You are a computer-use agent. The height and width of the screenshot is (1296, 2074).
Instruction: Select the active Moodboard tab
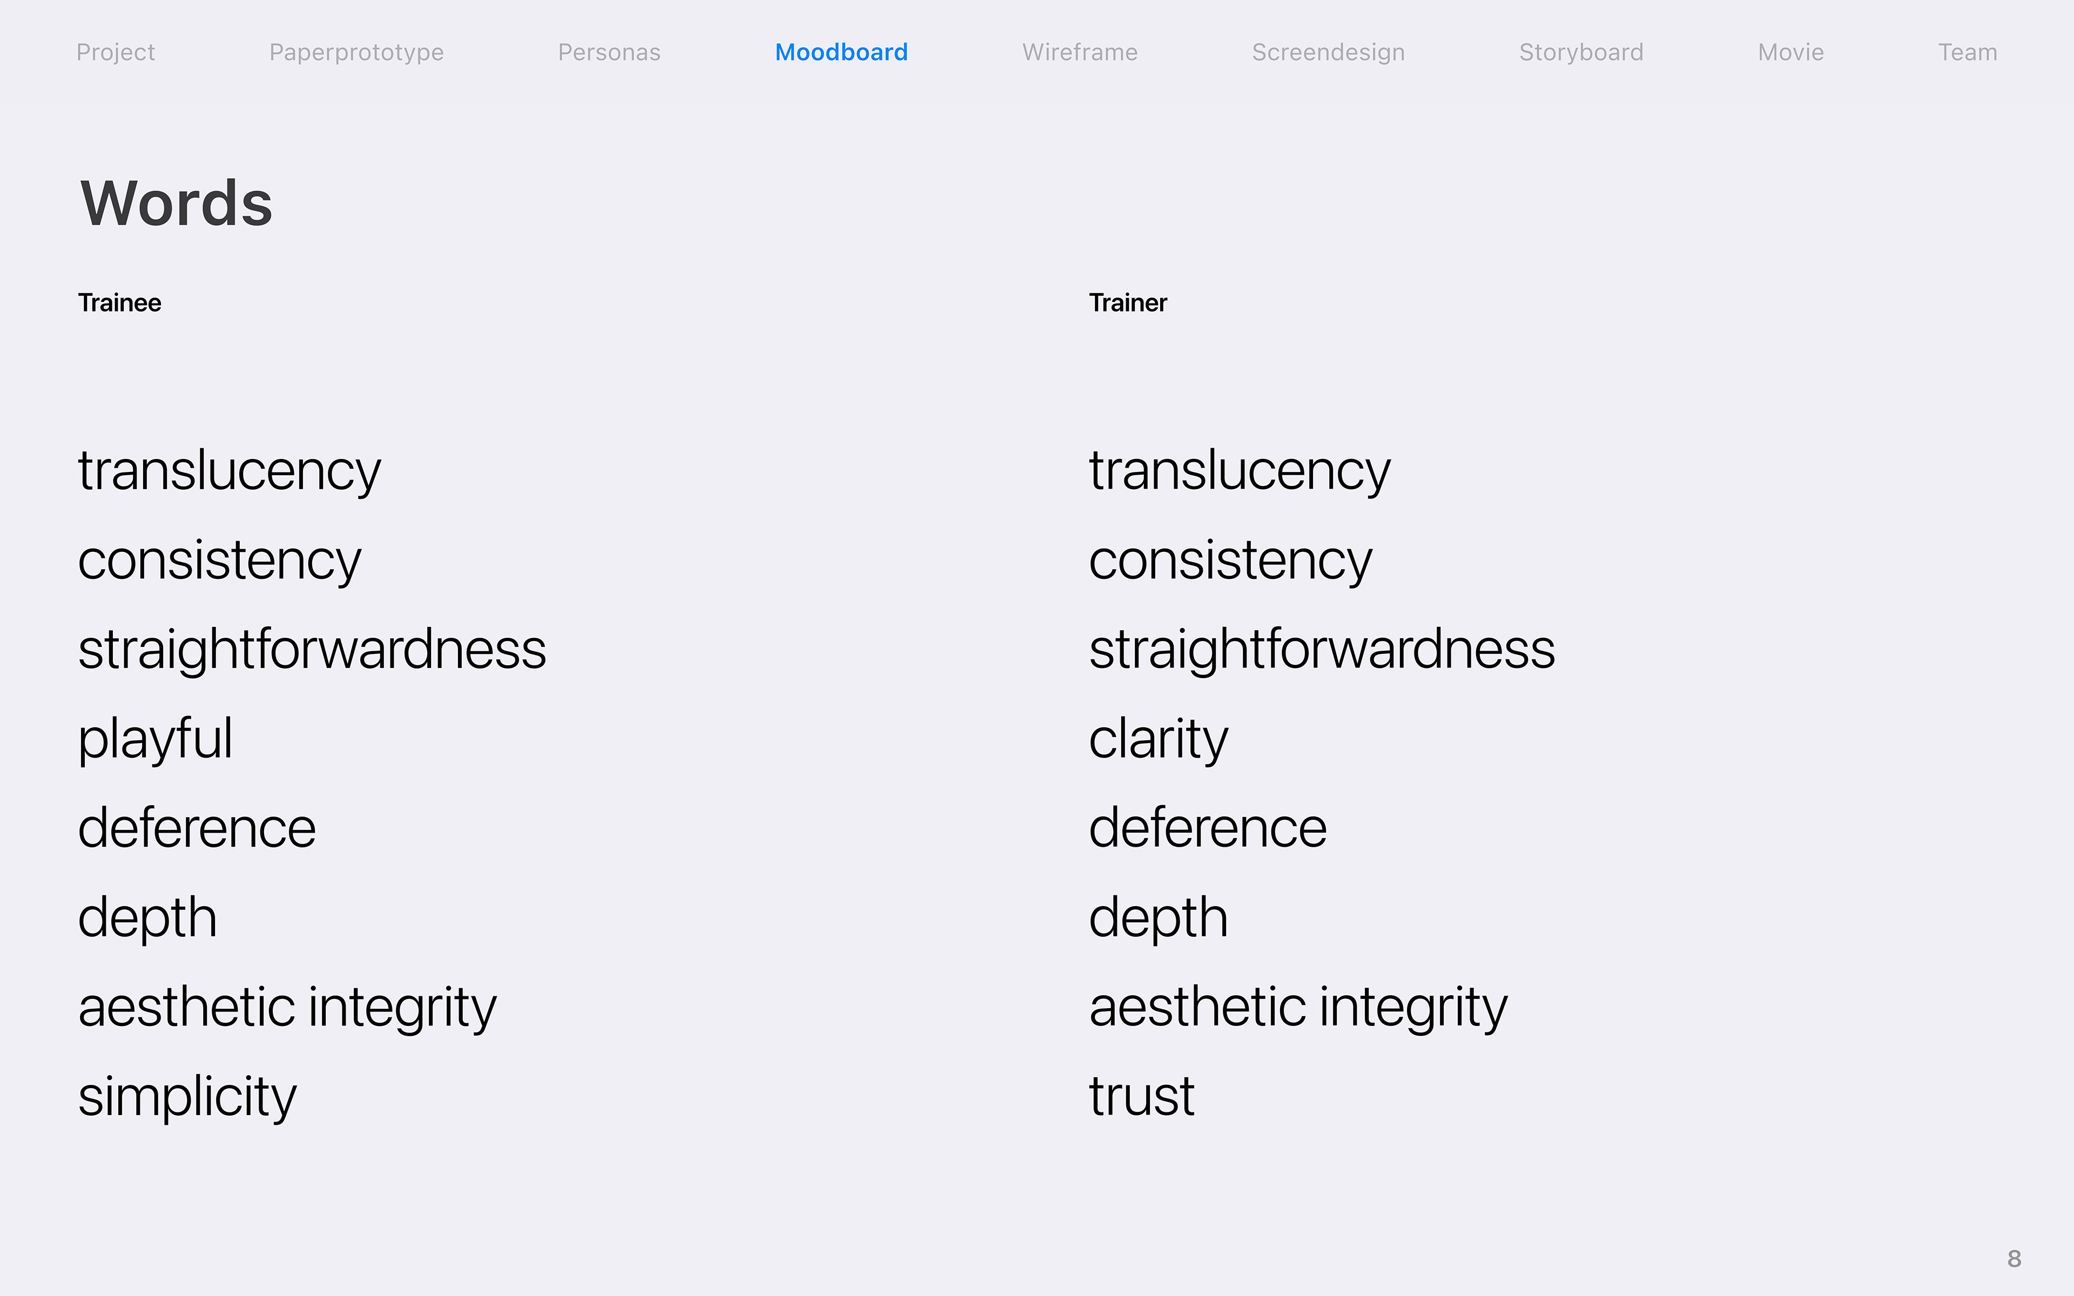841,53
